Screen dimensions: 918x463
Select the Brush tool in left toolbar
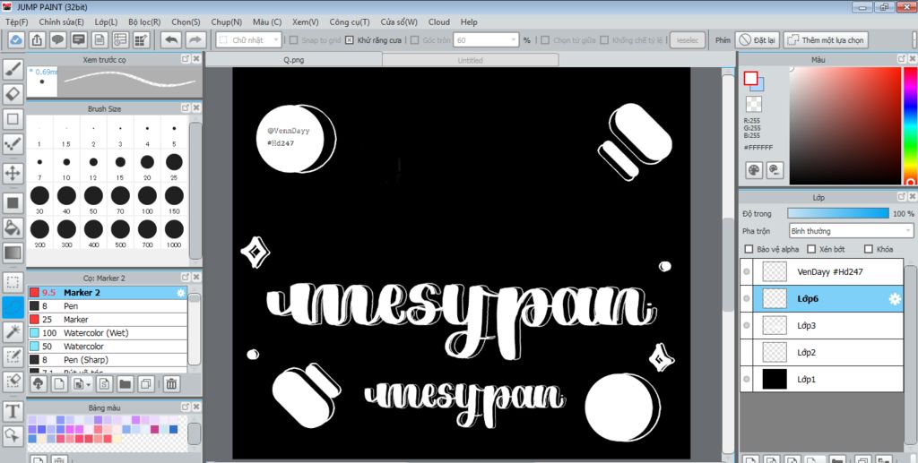13,69
